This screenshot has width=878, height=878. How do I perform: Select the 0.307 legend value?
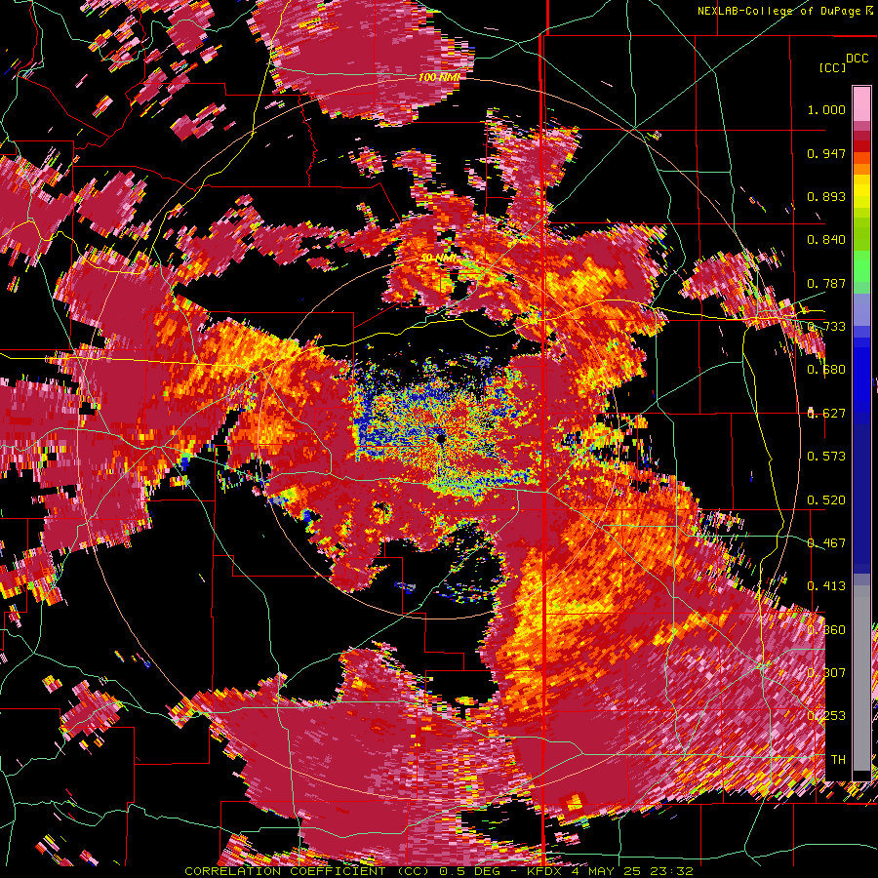826,673
